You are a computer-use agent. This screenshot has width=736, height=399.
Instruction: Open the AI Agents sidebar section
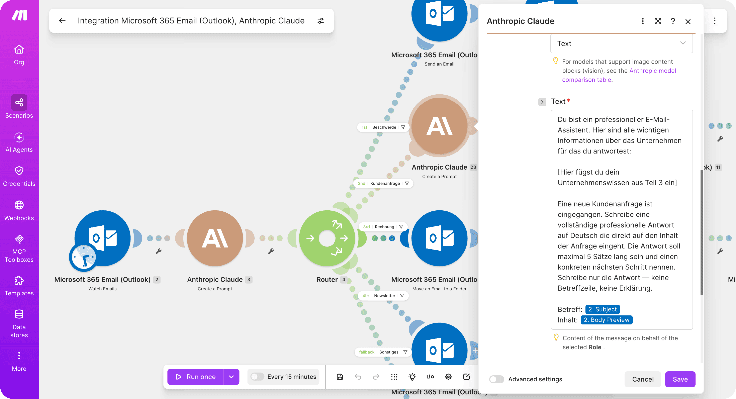[19, 142]
